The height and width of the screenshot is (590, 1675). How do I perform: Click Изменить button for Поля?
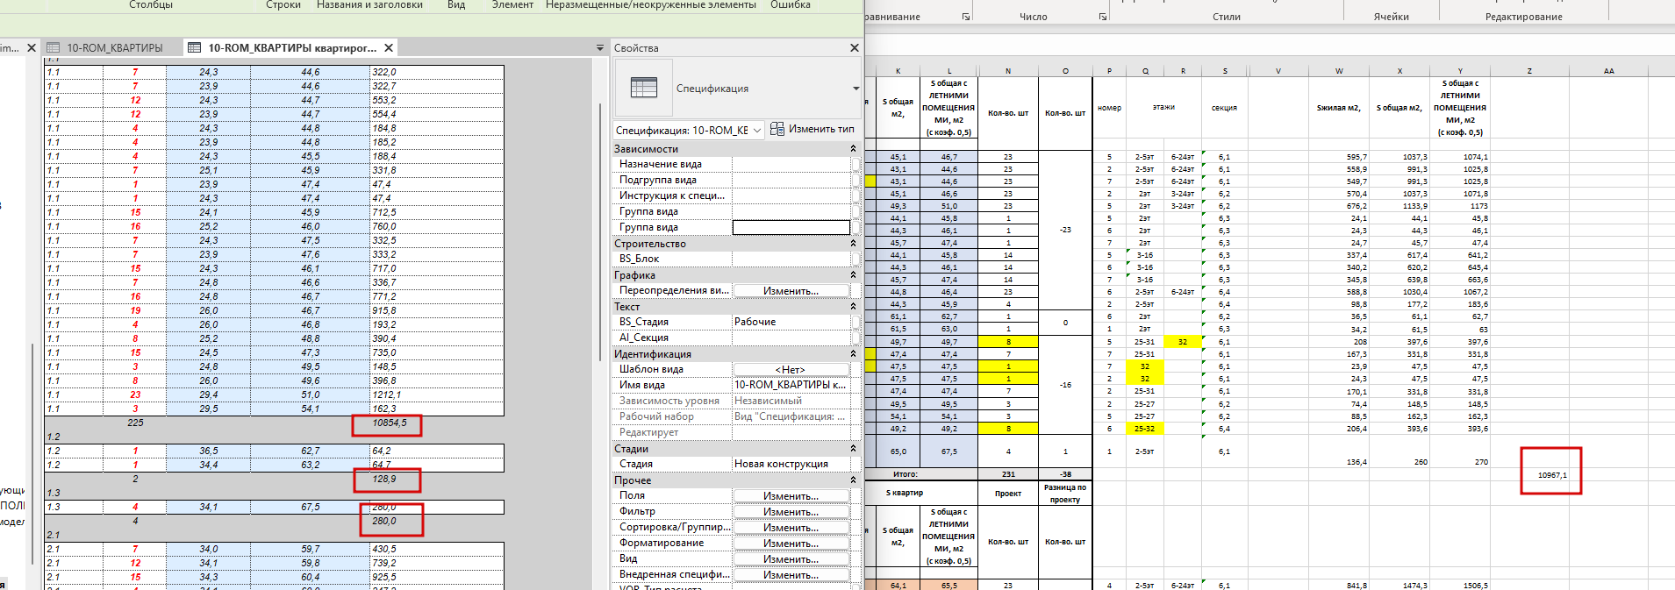[791, 496]
